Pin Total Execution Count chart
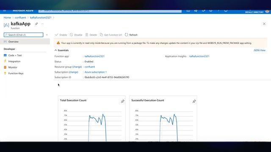Viewport: 271px width, 152px height. [x=122, y=101]
